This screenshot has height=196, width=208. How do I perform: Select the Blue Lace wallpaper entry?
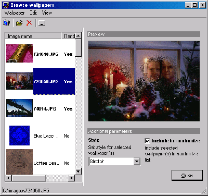[40, 136]
